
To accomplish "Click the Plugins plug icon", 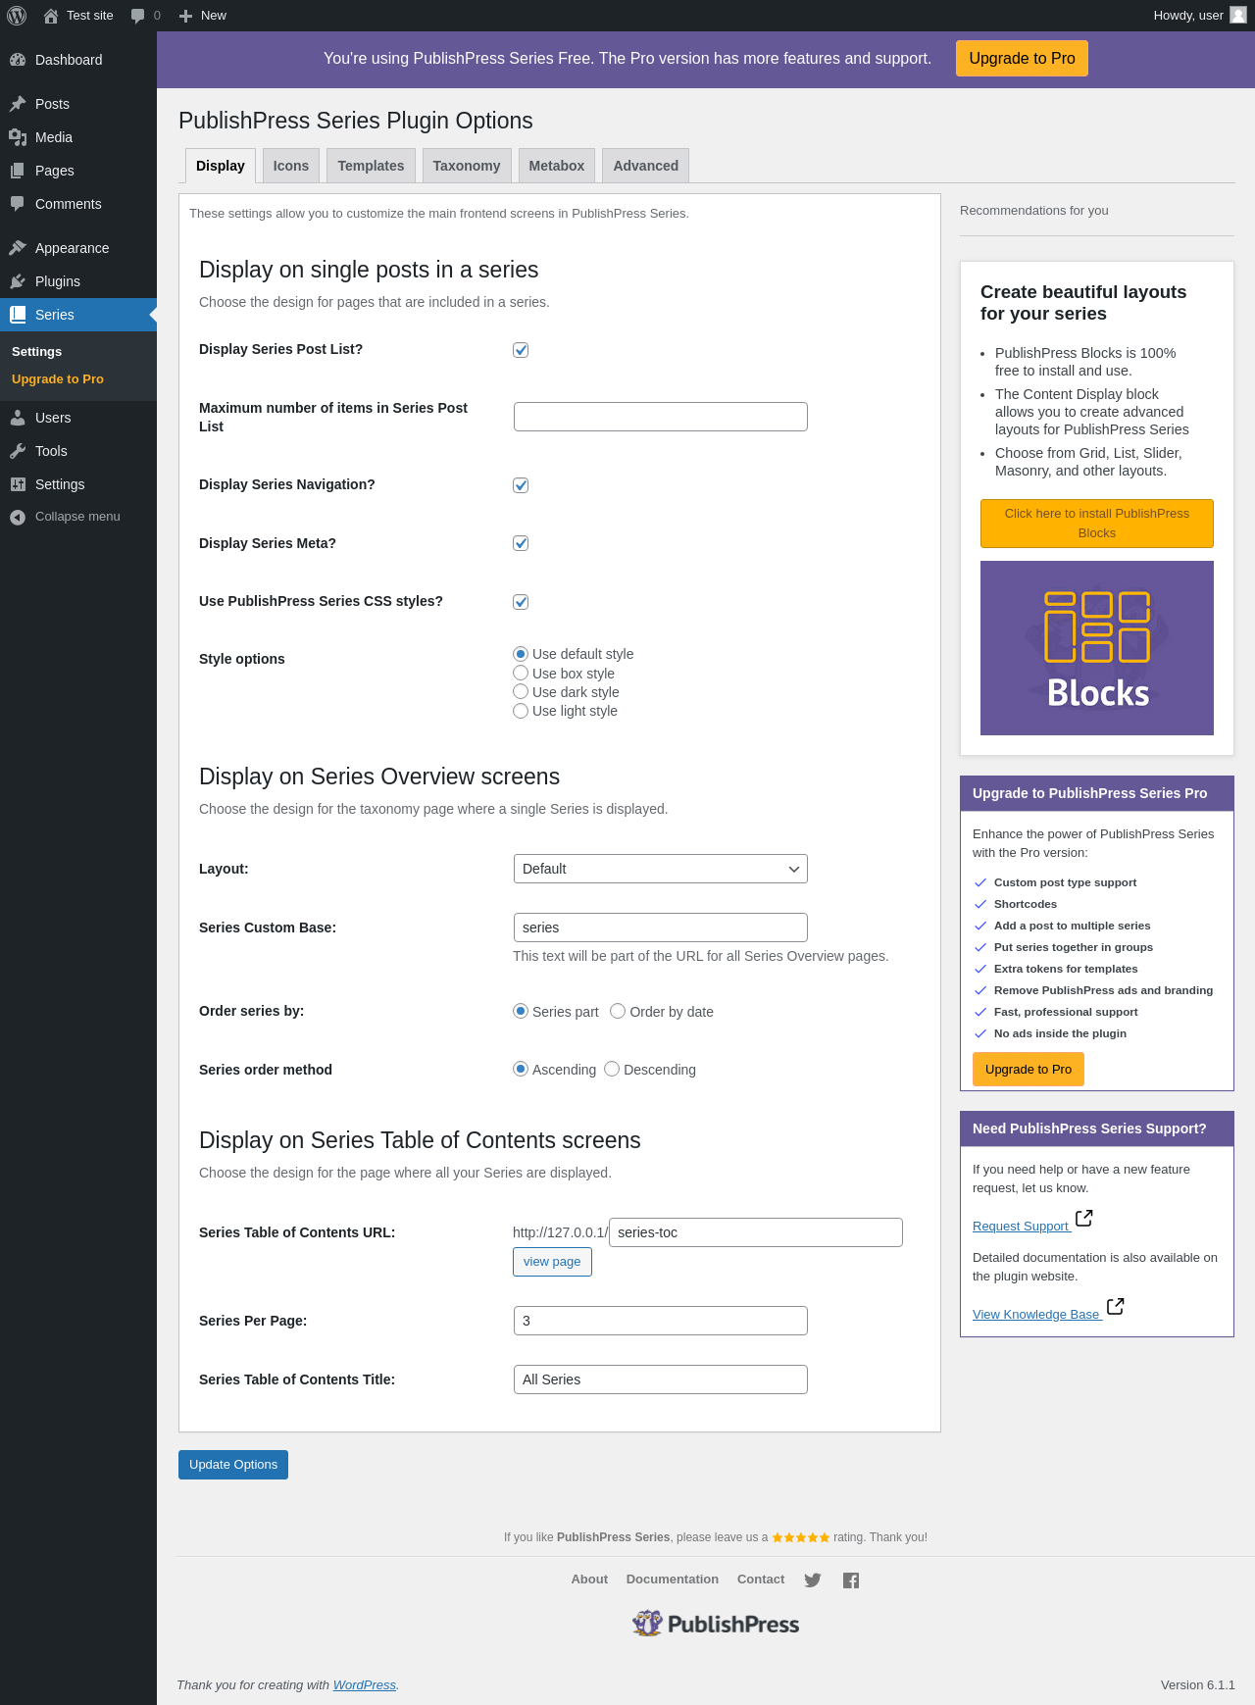I will point(18,281).
